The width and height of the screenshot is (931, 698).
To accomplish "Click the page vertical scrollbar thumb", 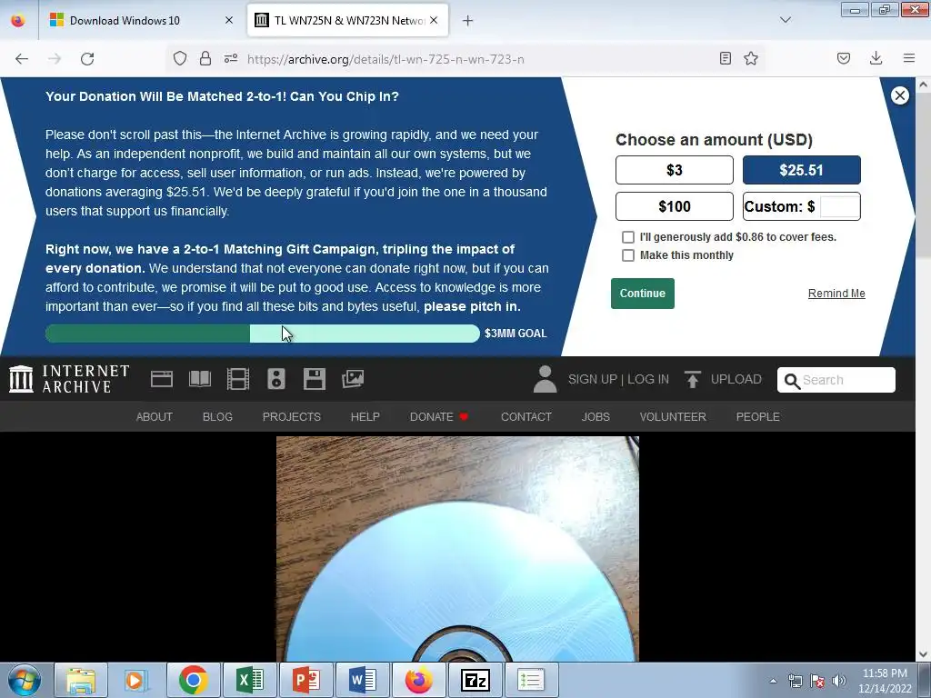I will tap(924, 175).
